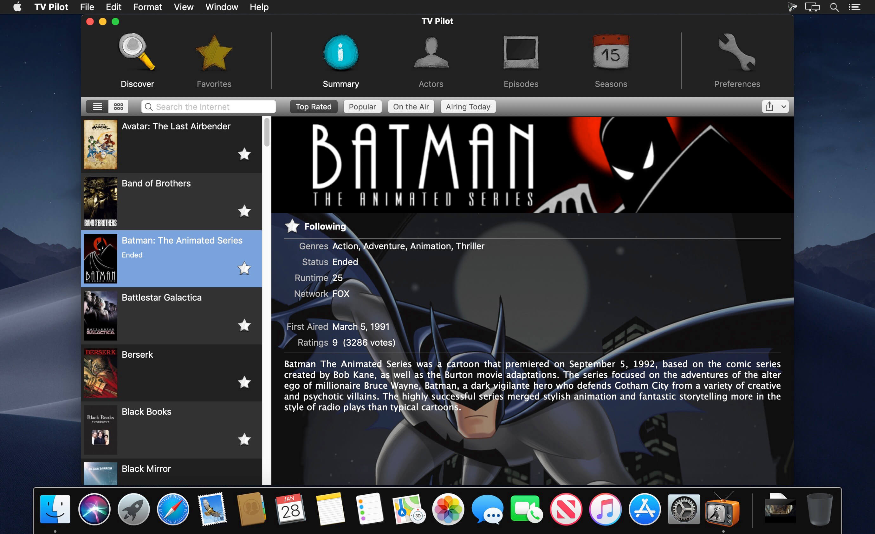Click the share icon in toolbar
The width and height of the screenshot is (875, 534).
(x=769, y=107)
